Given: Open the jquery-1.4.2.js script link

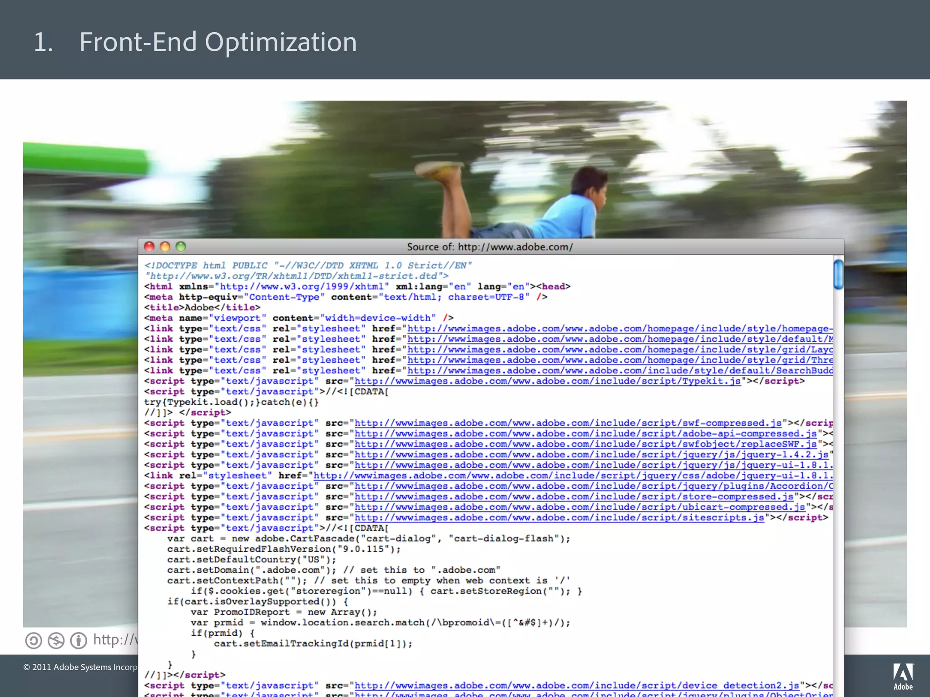Looking at the screenshot, I should click(x=592, y=454).
